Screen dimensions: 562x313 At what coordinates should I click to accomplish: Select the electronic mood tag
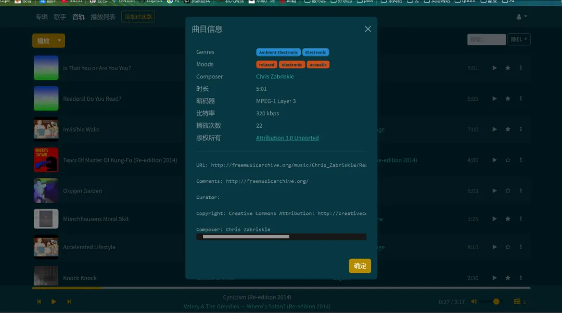click(292, 65)
